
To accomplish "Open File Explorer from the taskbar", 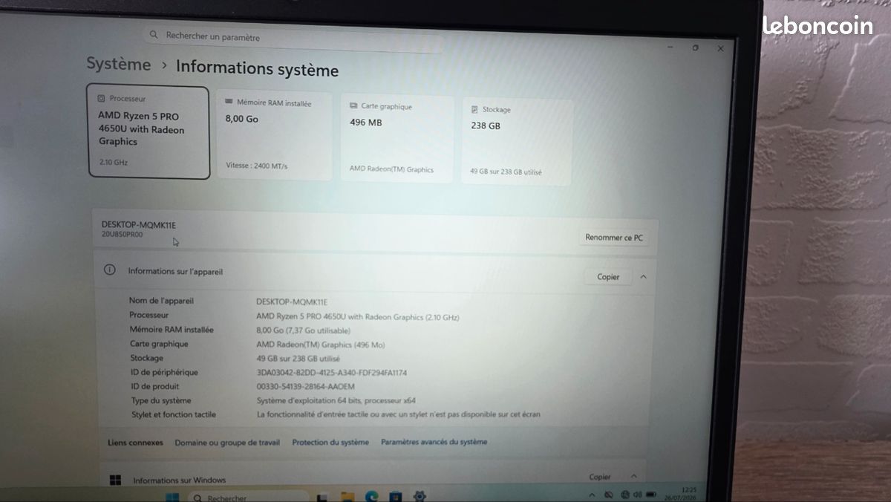I will (x=347, y=497).
